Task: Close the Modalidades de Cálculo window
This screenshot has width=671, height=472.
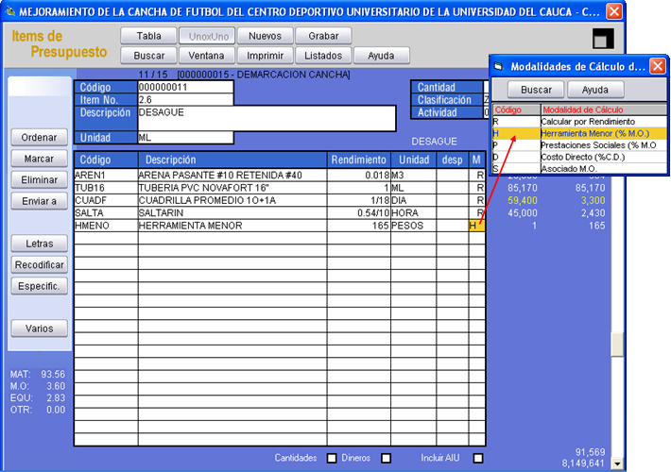Action: (x=658, y=66)
